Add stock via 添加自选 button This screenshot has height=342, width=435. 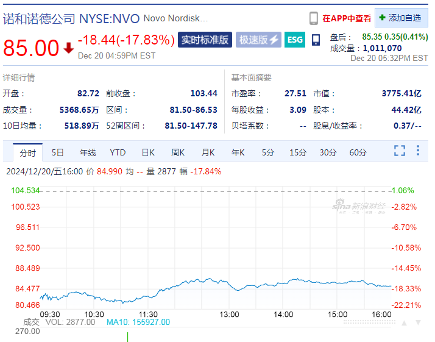(401, 18)
